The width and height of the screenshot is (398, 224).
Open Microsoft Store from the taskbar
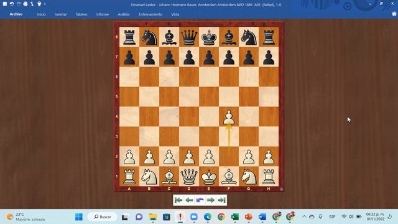click(167, 217)
